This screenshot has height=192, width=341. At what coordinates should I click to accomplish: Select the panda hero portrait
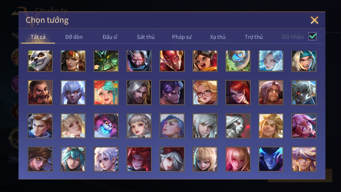coord(40,61)
